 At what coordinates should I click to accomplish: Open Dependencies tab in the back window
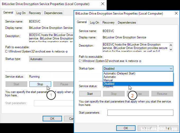pos(53,13)
